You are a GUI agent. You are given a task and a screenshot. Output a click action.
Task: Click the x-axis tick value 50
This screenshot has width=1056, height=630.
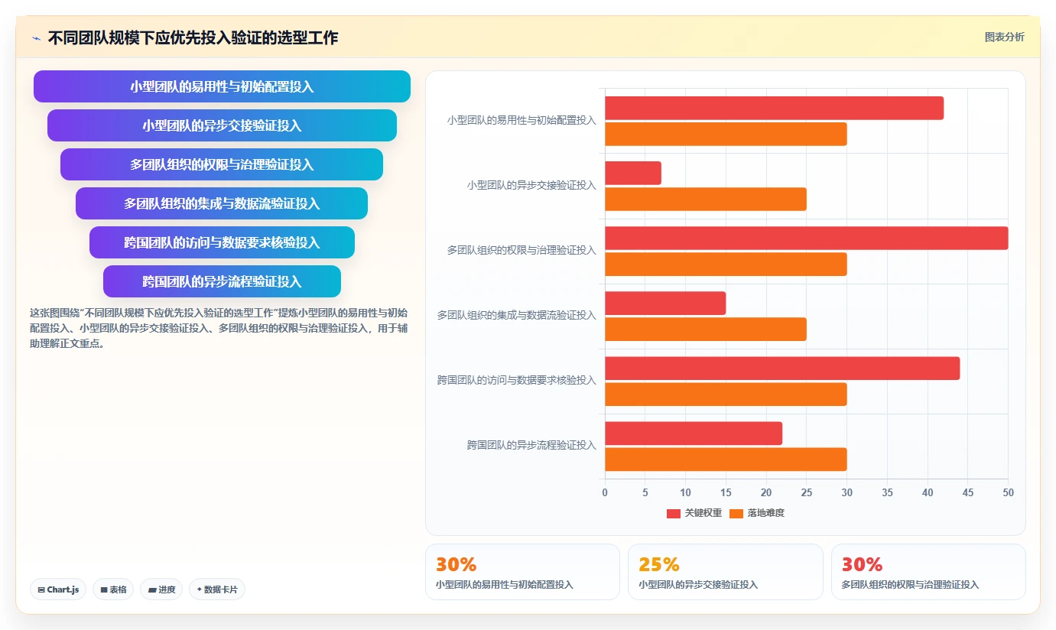tap(1009, 493)
